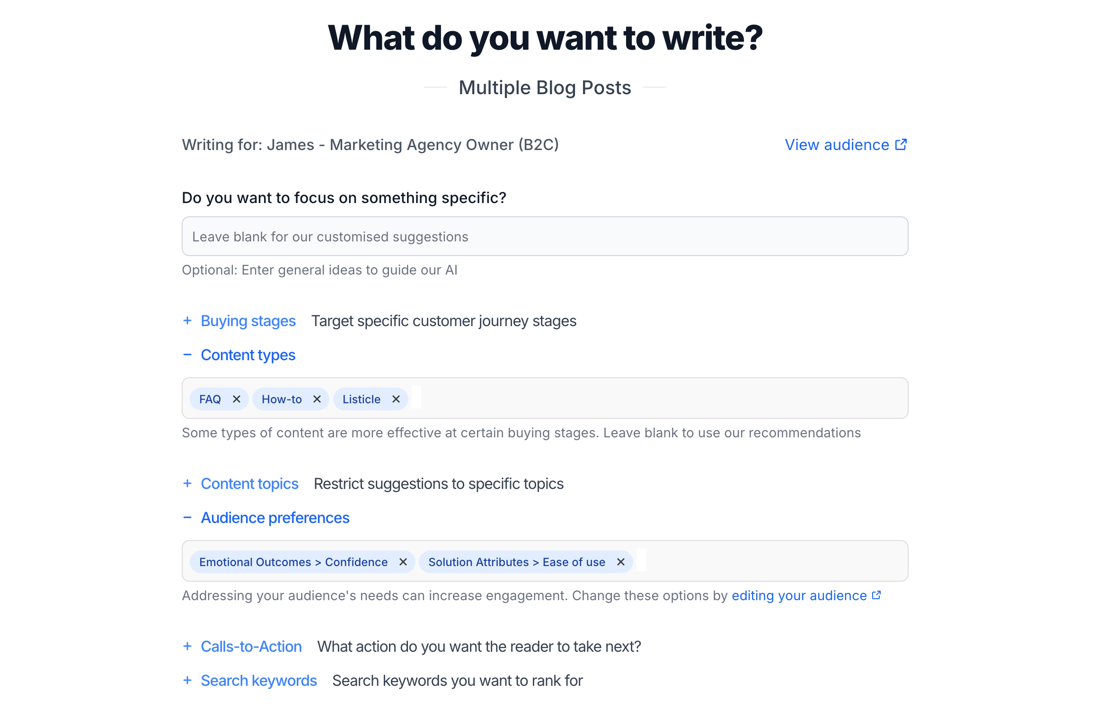Click the editing your audience link
1096x727 pixels.
pos(799,595)
